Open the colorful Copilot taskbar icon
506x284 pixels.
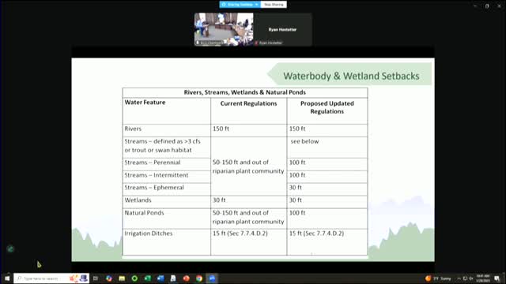click(109, 278)
